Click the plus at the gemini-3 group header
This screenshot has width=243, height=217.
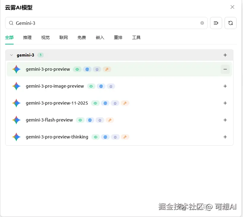click(225, 55)
